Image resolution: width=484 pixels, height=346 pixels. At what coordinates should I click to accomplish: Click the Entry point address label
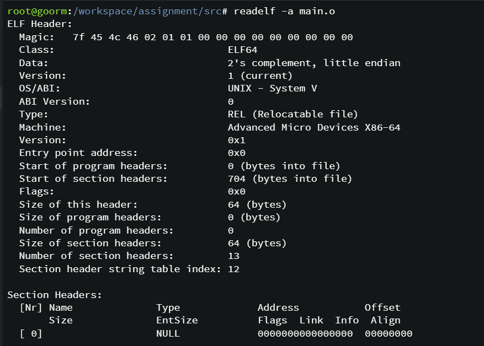[x=78, y=153]
